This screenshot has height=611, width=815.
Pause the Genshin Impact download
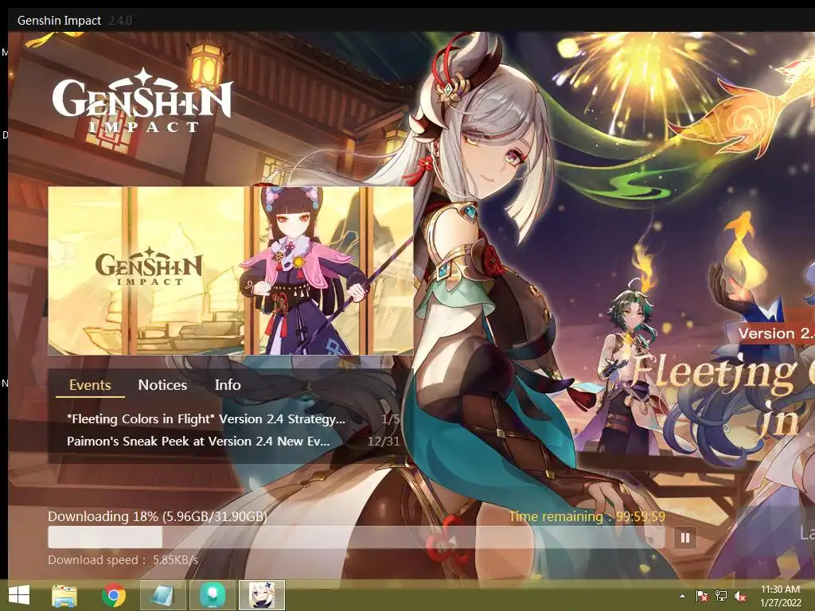tap(684, 538)
